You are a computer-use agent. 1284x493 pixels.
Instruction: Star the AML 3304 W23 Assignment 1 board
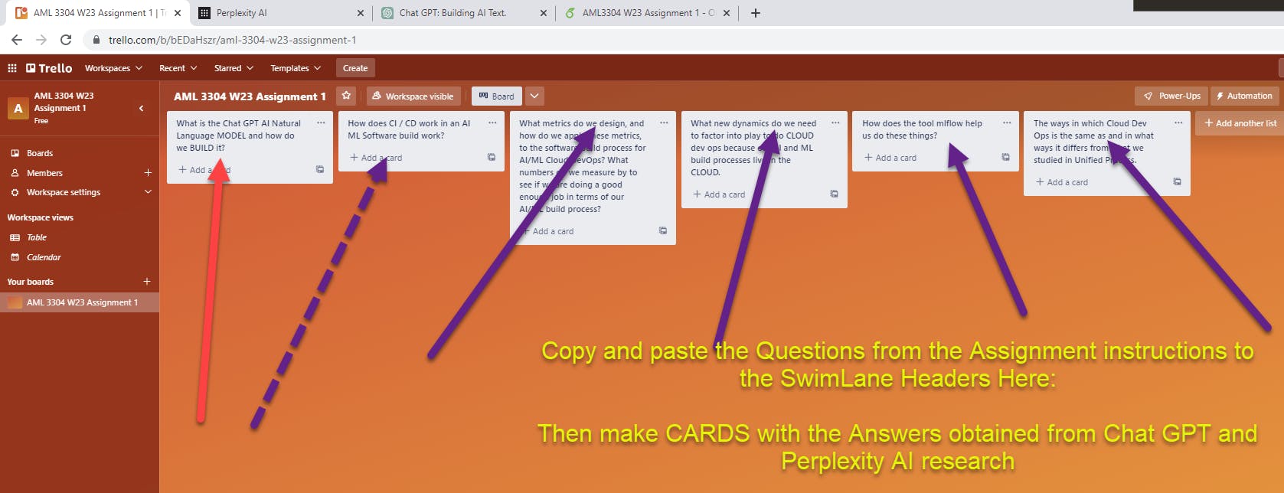(x=347, y=96)
